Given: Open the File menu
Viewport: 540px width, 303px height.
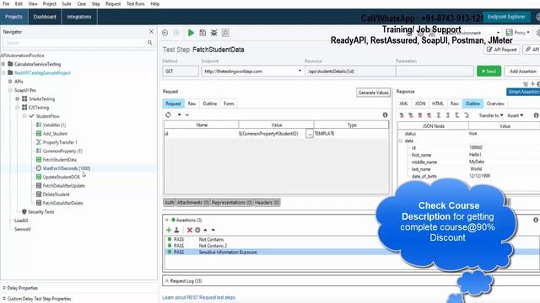Looking at the screenshot, I should [x=6, y=3].
